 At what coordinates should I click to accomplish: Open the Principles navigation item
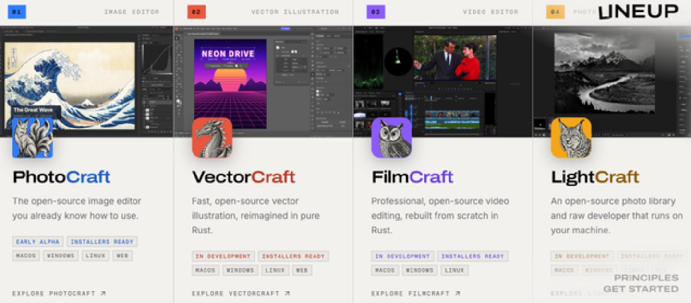coord(646,278)
